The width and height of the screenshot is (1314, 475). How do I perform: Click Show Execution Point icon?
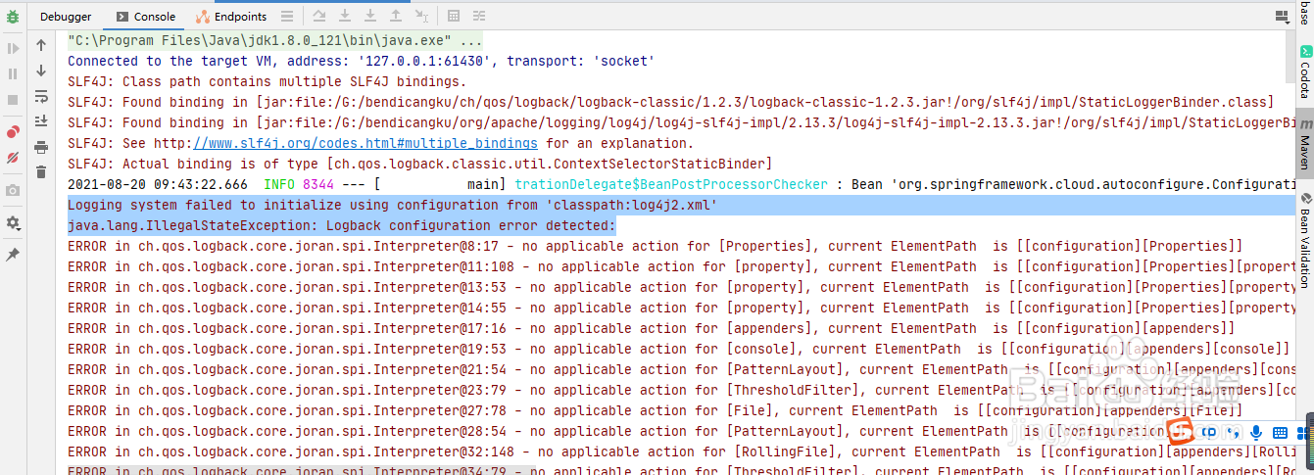pos(287,17)
